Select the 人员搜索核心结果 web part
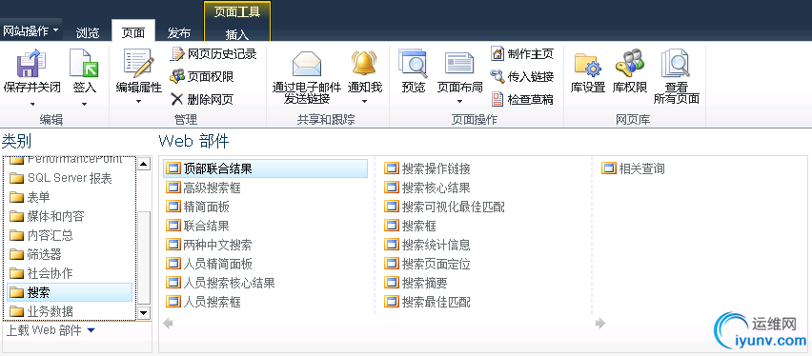 click(x=220, y=283)
